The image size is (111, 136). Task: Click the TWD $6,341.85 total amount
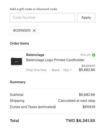80,121
